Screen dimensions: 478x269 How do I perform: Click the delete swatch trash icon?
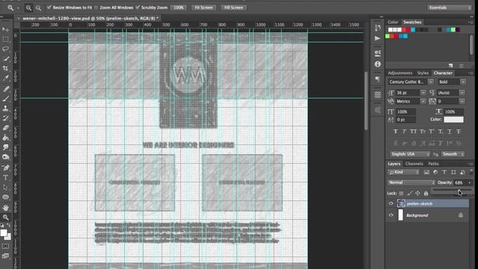point(462,65)
